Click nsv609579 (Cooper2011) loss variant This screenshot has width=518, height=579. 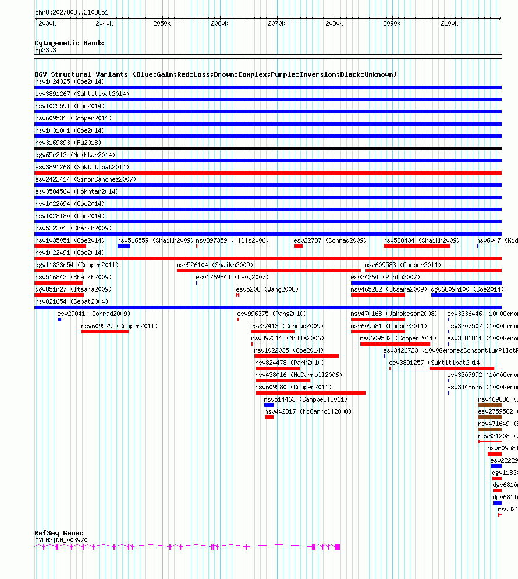[105, 332]
